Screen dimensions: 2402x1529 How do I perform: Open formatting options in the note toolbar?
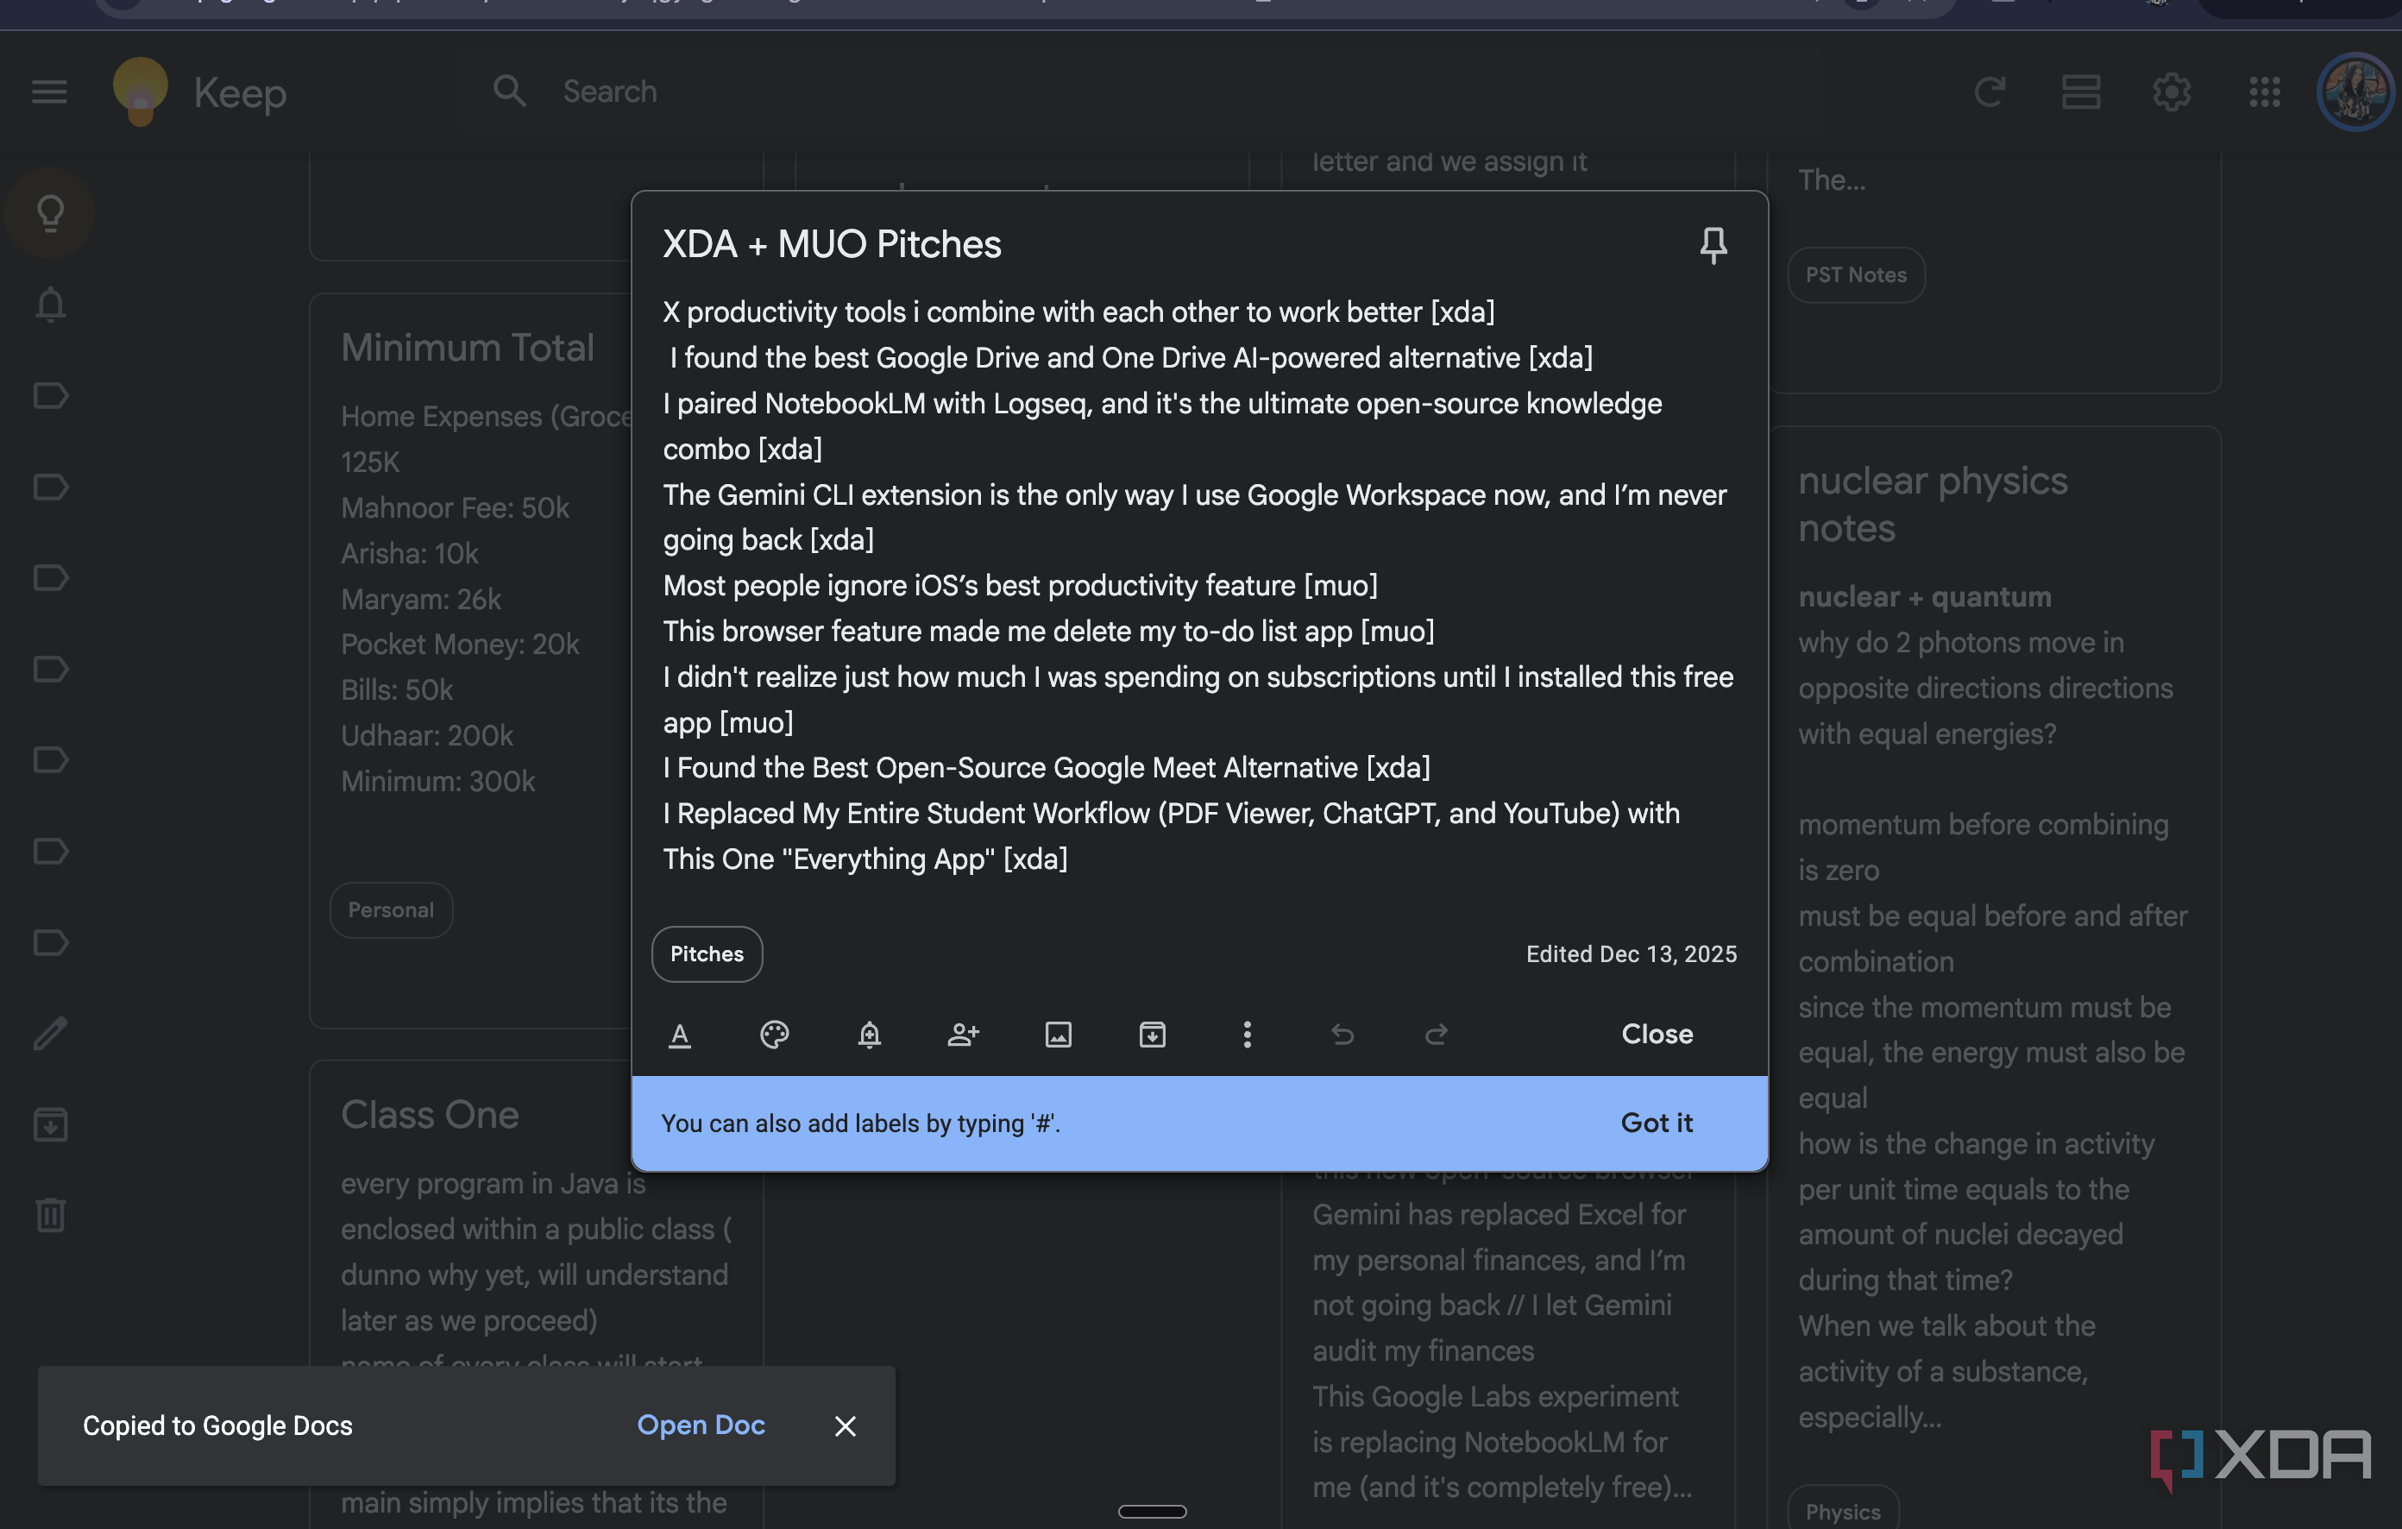click(679, 1035)
